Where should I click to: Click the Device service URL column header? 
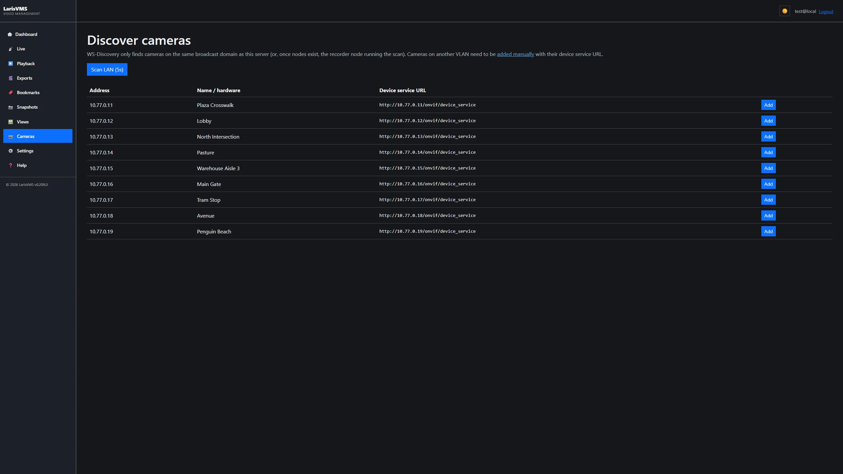402,90
